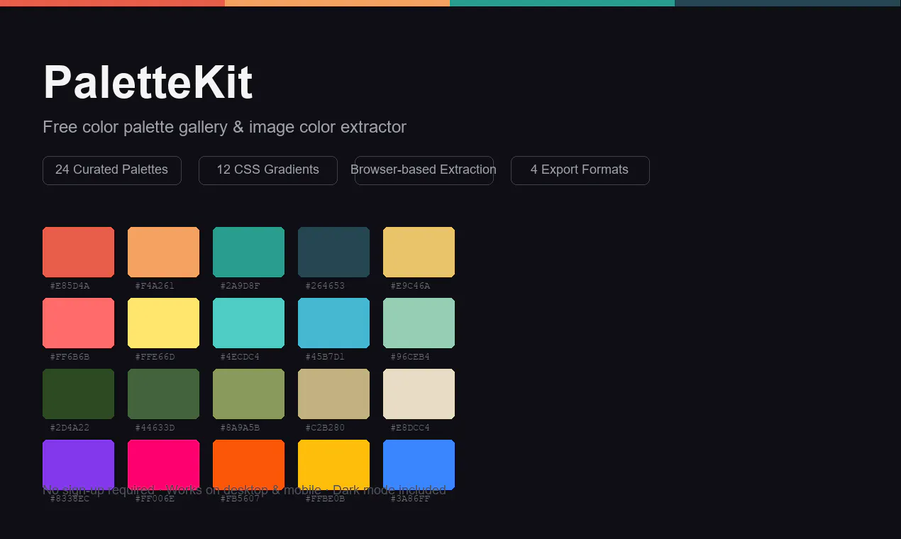The image size is (901, 539).
Task: Choose the hot pink swatch above #FF006E
Action: click(163, 465)
